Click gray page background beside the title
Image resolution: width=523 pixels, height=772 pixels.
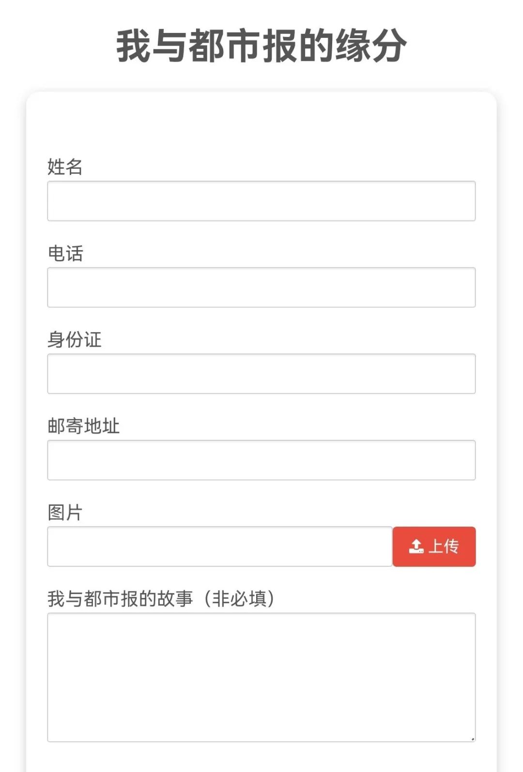click(58, 46)
